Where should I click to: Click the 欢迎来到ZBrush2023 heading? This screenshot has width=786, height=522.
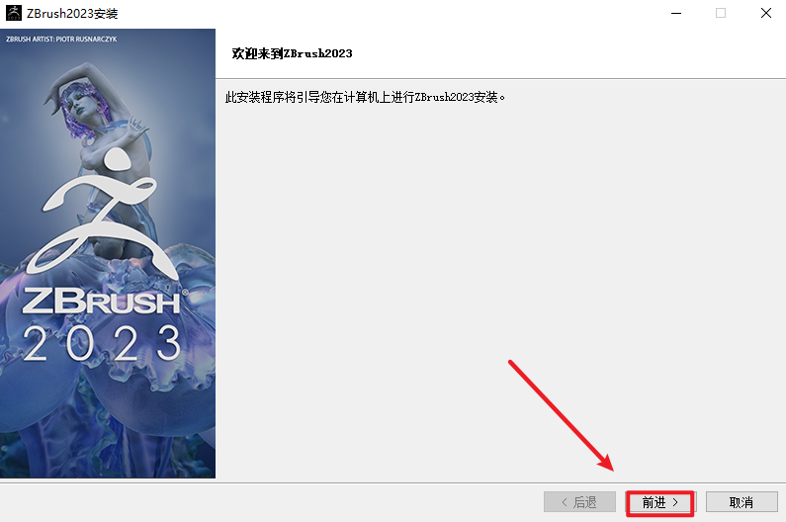point(292,53)
